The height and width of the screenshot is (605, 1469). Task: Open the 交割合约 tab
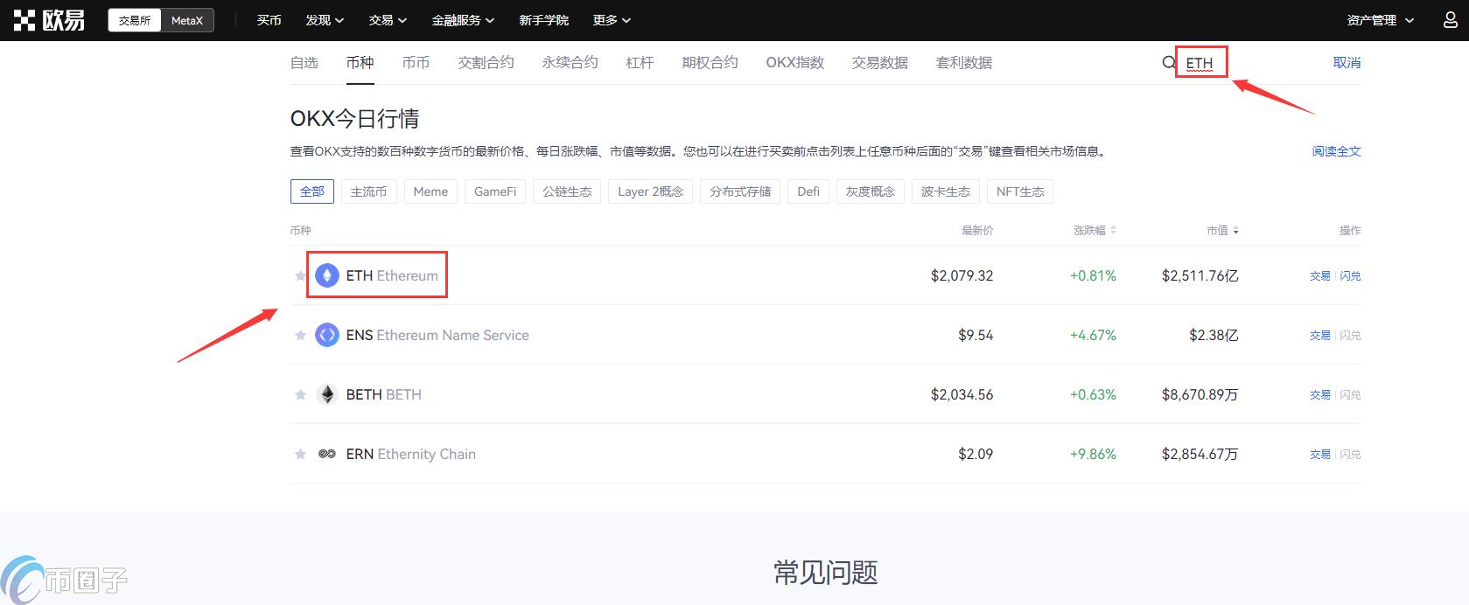click(x=486, y=63)
